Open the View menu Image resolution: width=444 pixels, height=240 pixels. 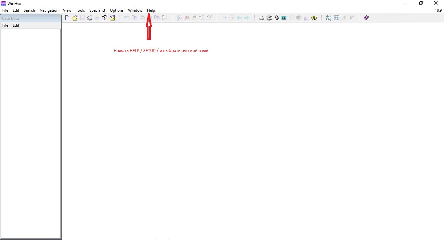(x=67, y=10)
